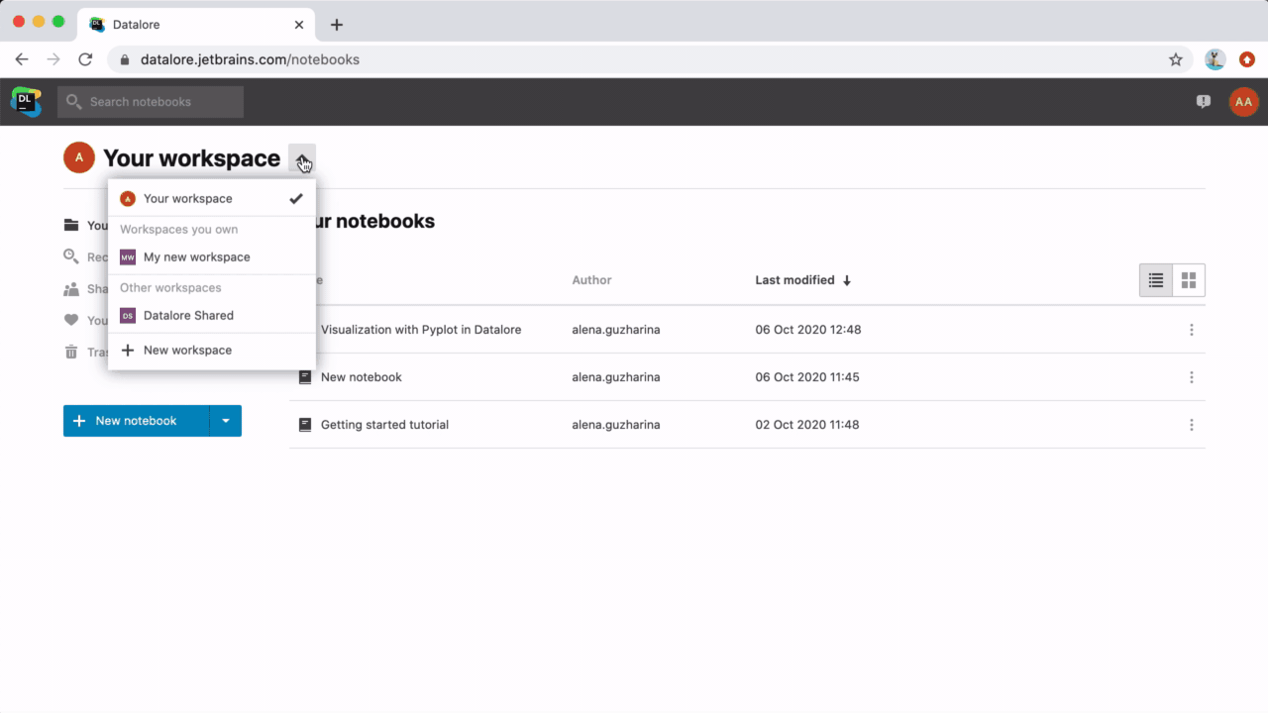Click the plus icon next to New workspace
The width and height of the screenshot is (1268, 713).
pyautogui.click(x=127, y=350)
